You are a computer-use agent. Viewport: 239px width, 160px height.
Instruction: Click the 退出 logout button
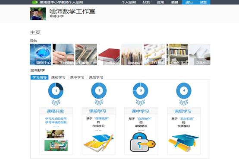click(x=189, y=2)
